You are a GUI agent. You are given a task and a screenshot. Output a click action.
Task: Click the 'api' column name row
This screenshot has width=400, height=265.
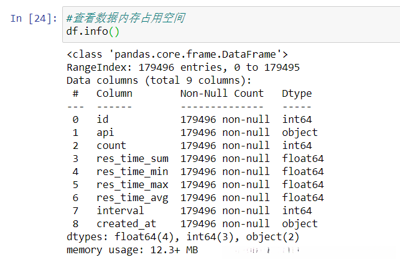pos(105,132)
